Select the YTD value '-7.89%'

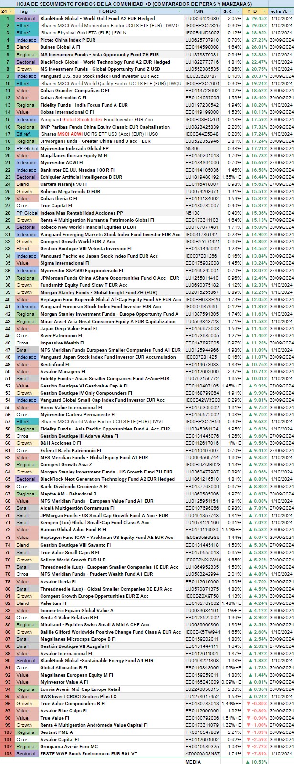click(x=256, y=753)
